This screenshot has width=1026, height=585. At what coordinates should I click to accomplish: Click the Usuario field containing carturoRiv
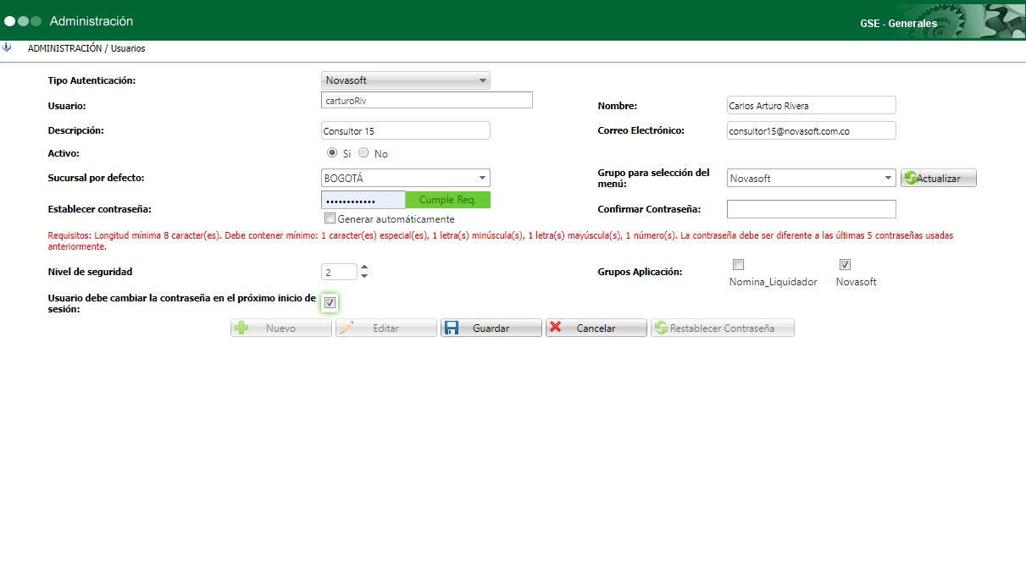427,100
